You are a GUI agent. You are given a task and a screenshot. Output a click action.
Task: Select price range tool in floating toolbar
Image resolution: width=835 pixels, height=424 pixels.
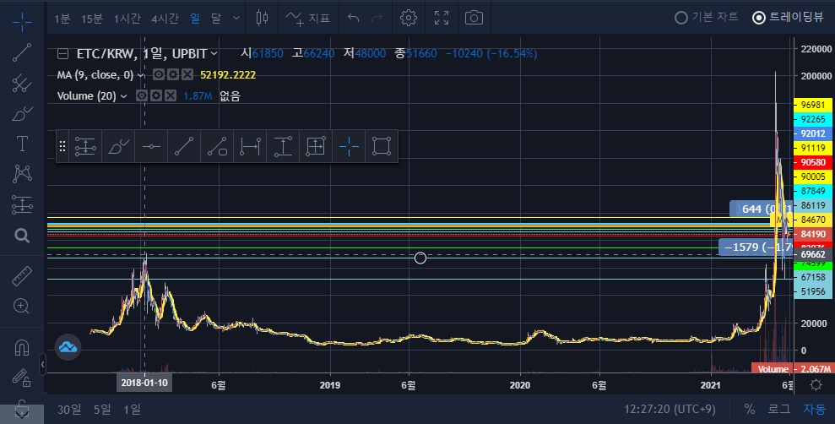[x=283, y=146]
